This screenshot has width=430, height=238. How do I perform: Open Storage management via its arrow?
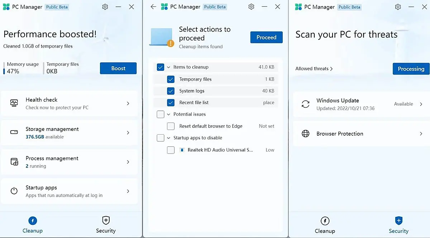(128, 133)
